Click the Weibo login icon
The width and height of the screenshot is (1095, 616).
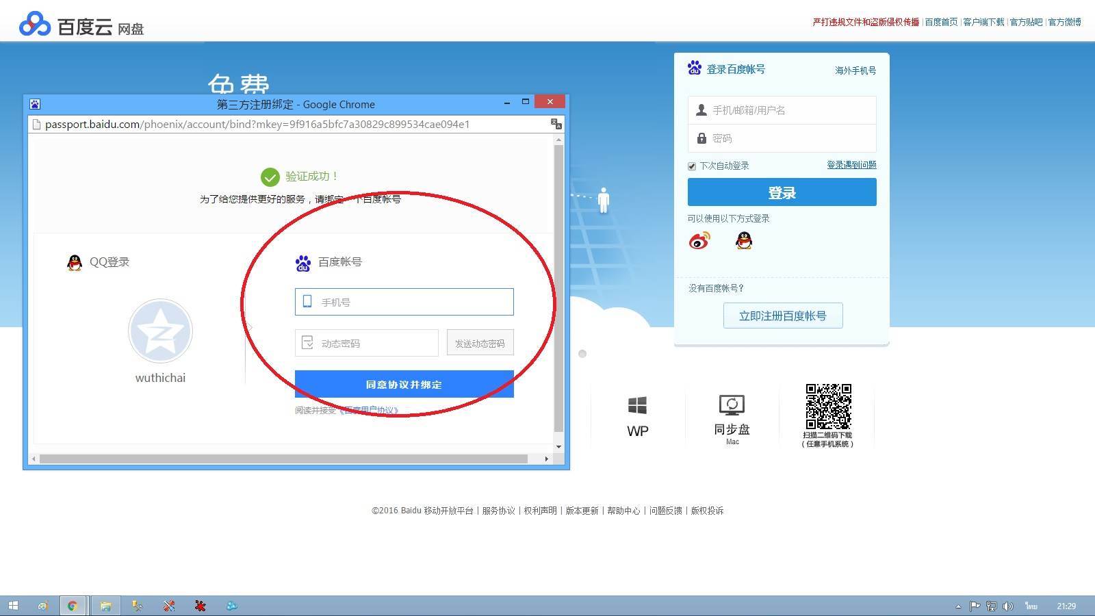point(699,240)
